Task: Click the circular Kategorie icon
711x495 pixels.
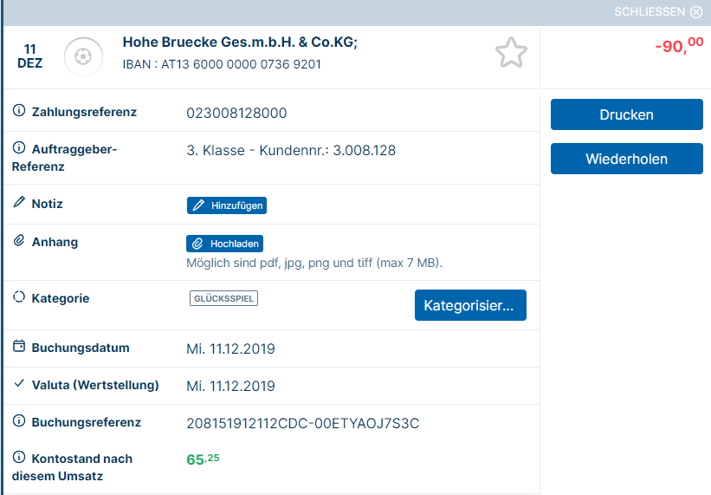Action: [19, 296]
